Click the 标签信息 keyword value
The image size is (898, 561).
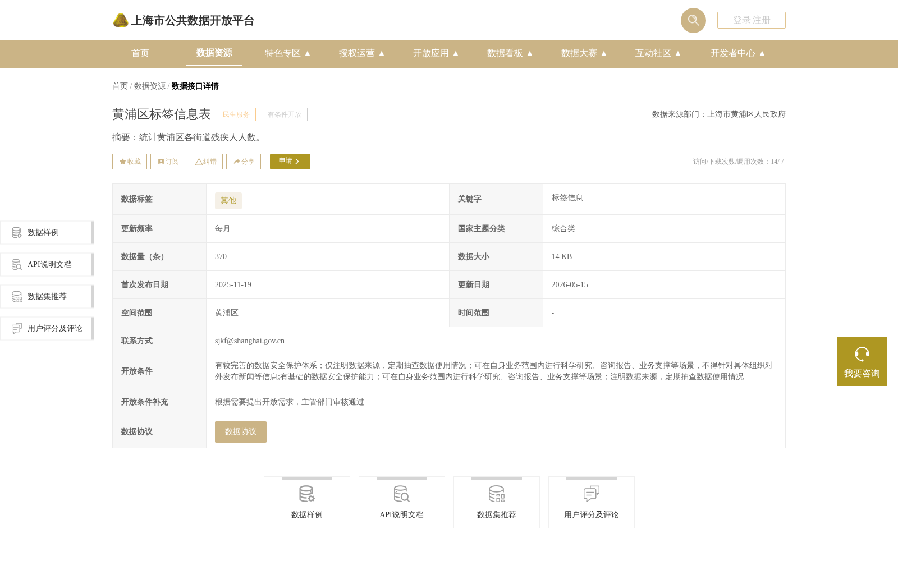[x=567, y=197]
